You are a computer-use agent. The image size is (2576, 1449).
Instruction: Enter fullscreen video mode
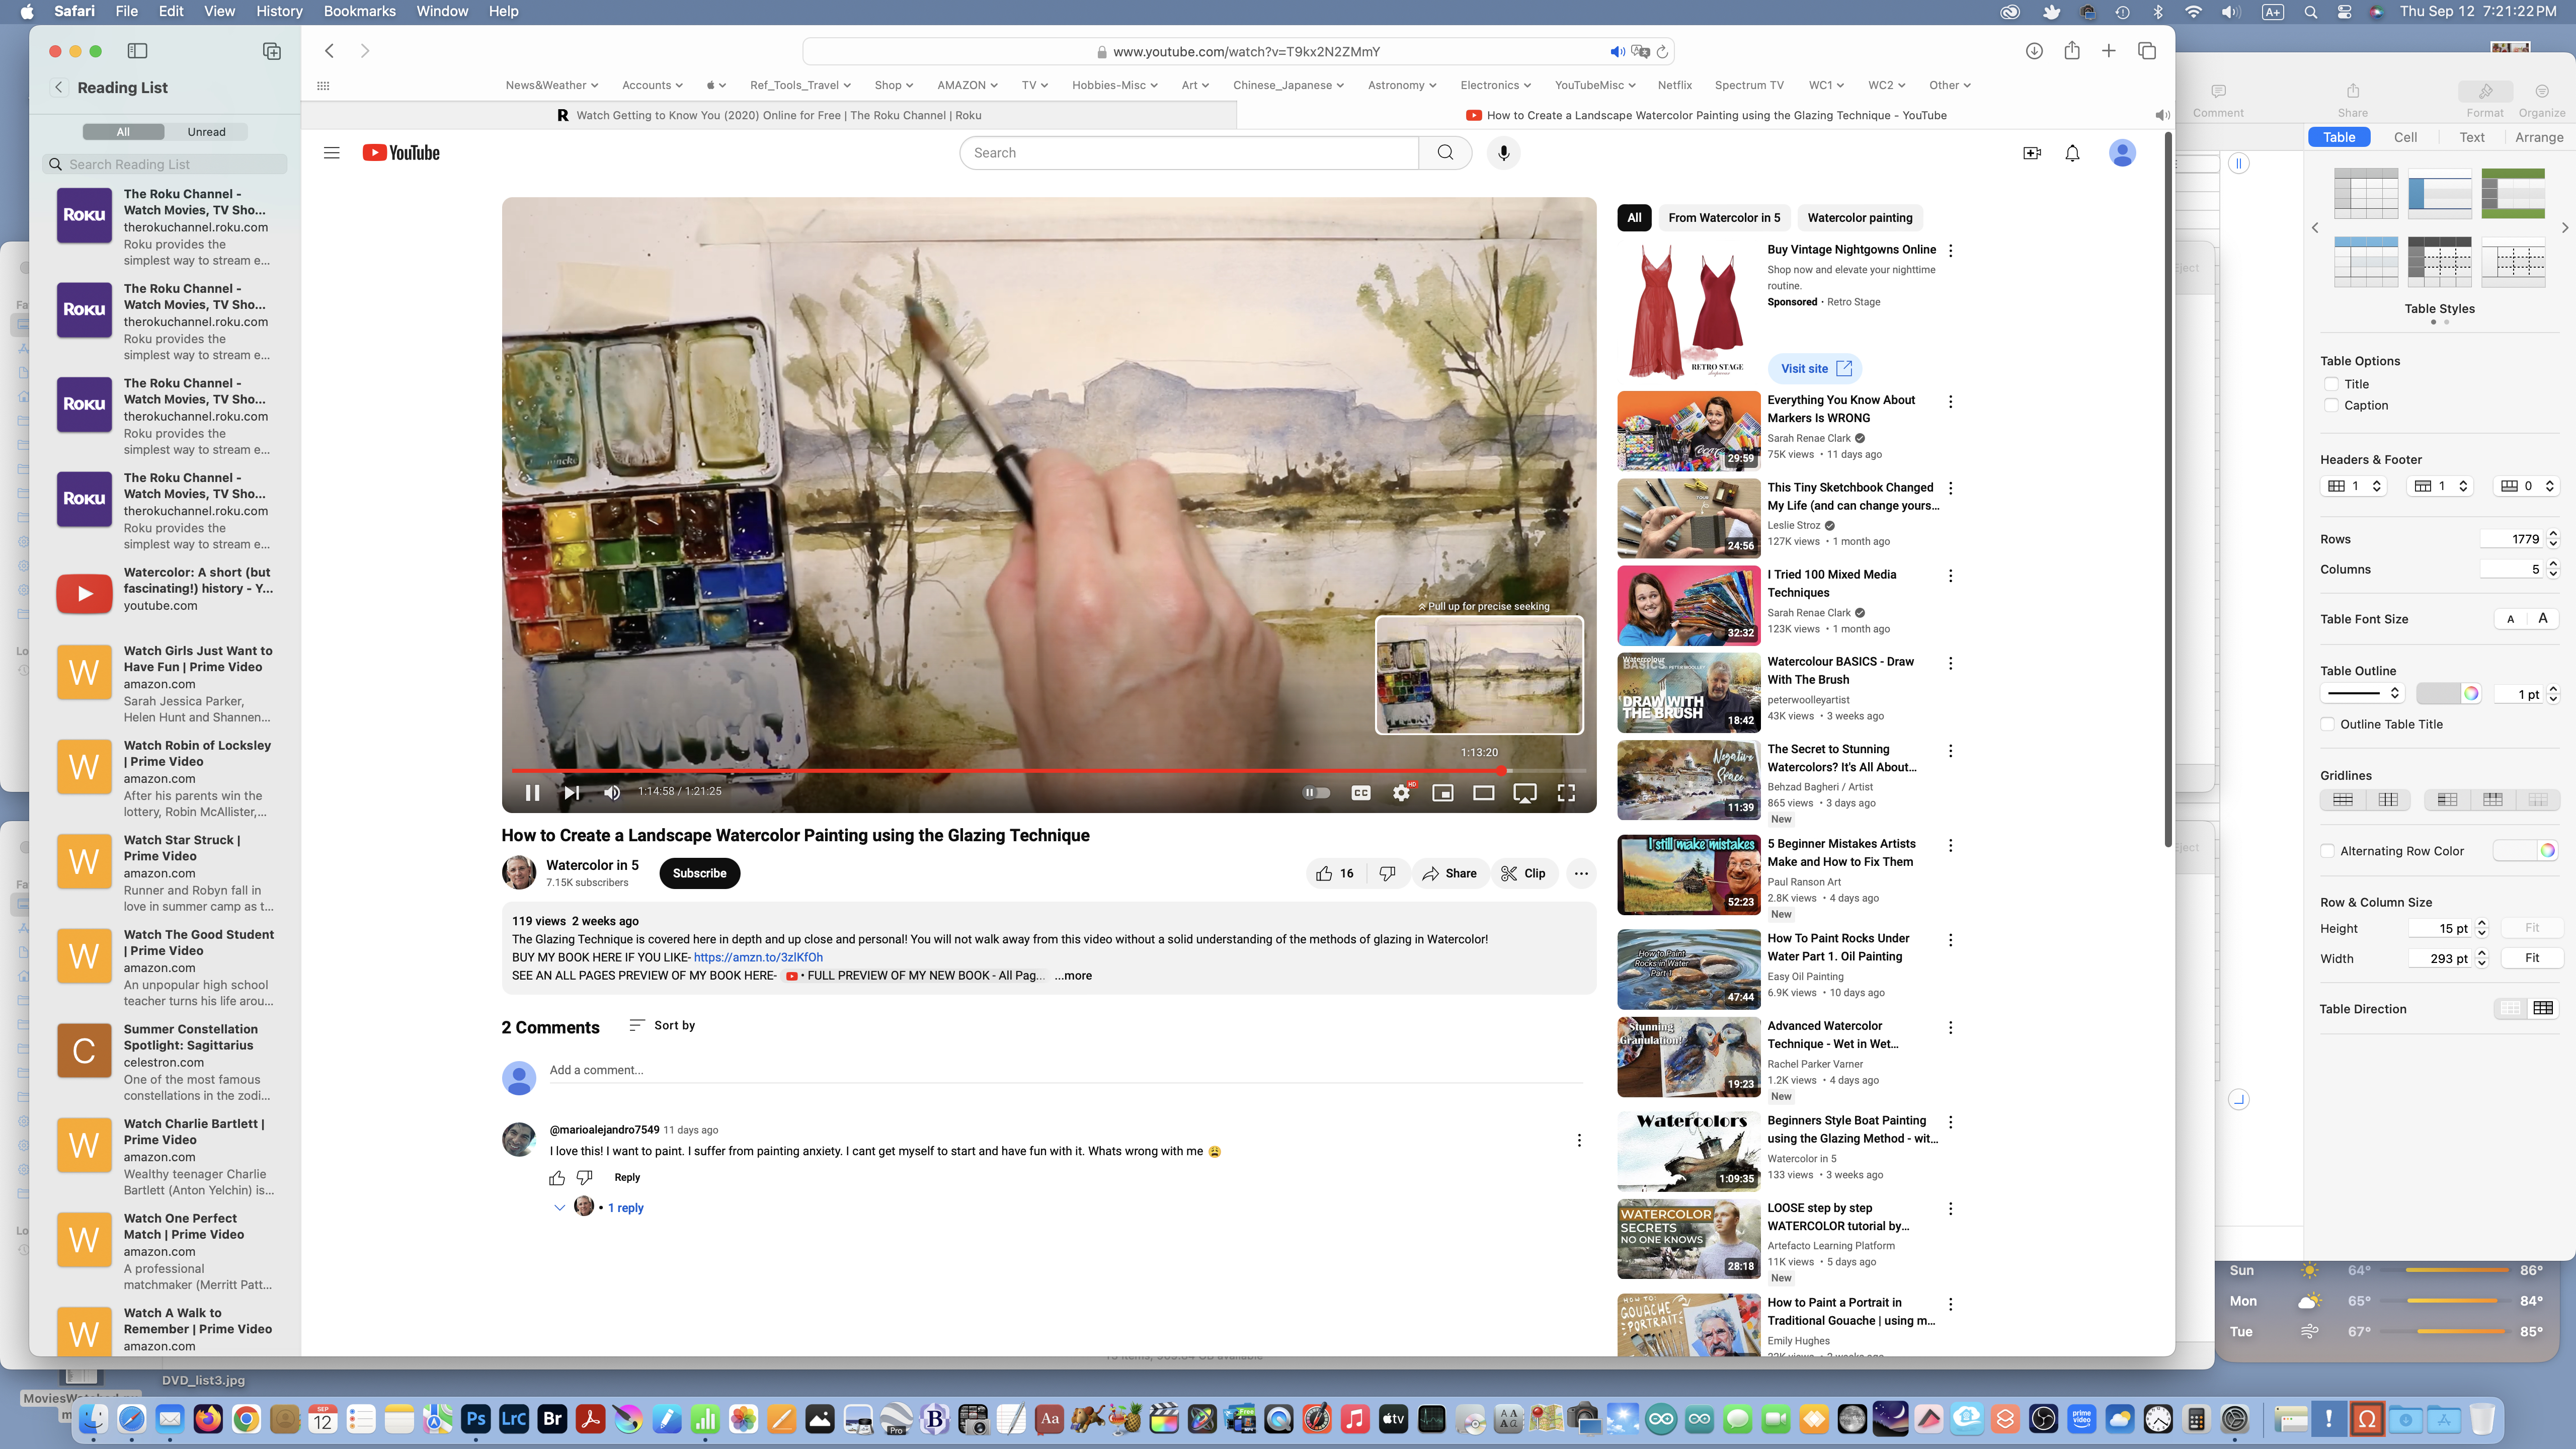click(x=1566, y=792)
